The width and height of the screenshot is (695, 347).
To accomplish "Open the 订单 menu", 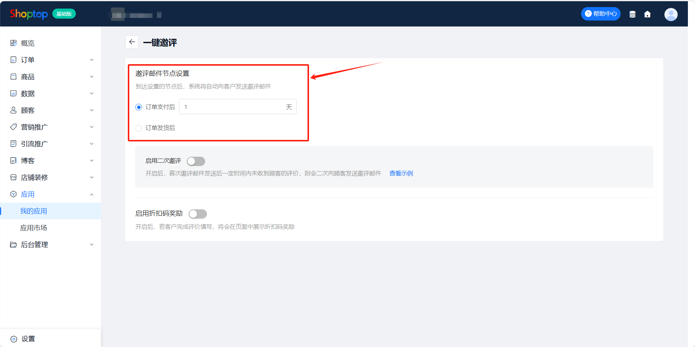I will click(x=50, y=60).
